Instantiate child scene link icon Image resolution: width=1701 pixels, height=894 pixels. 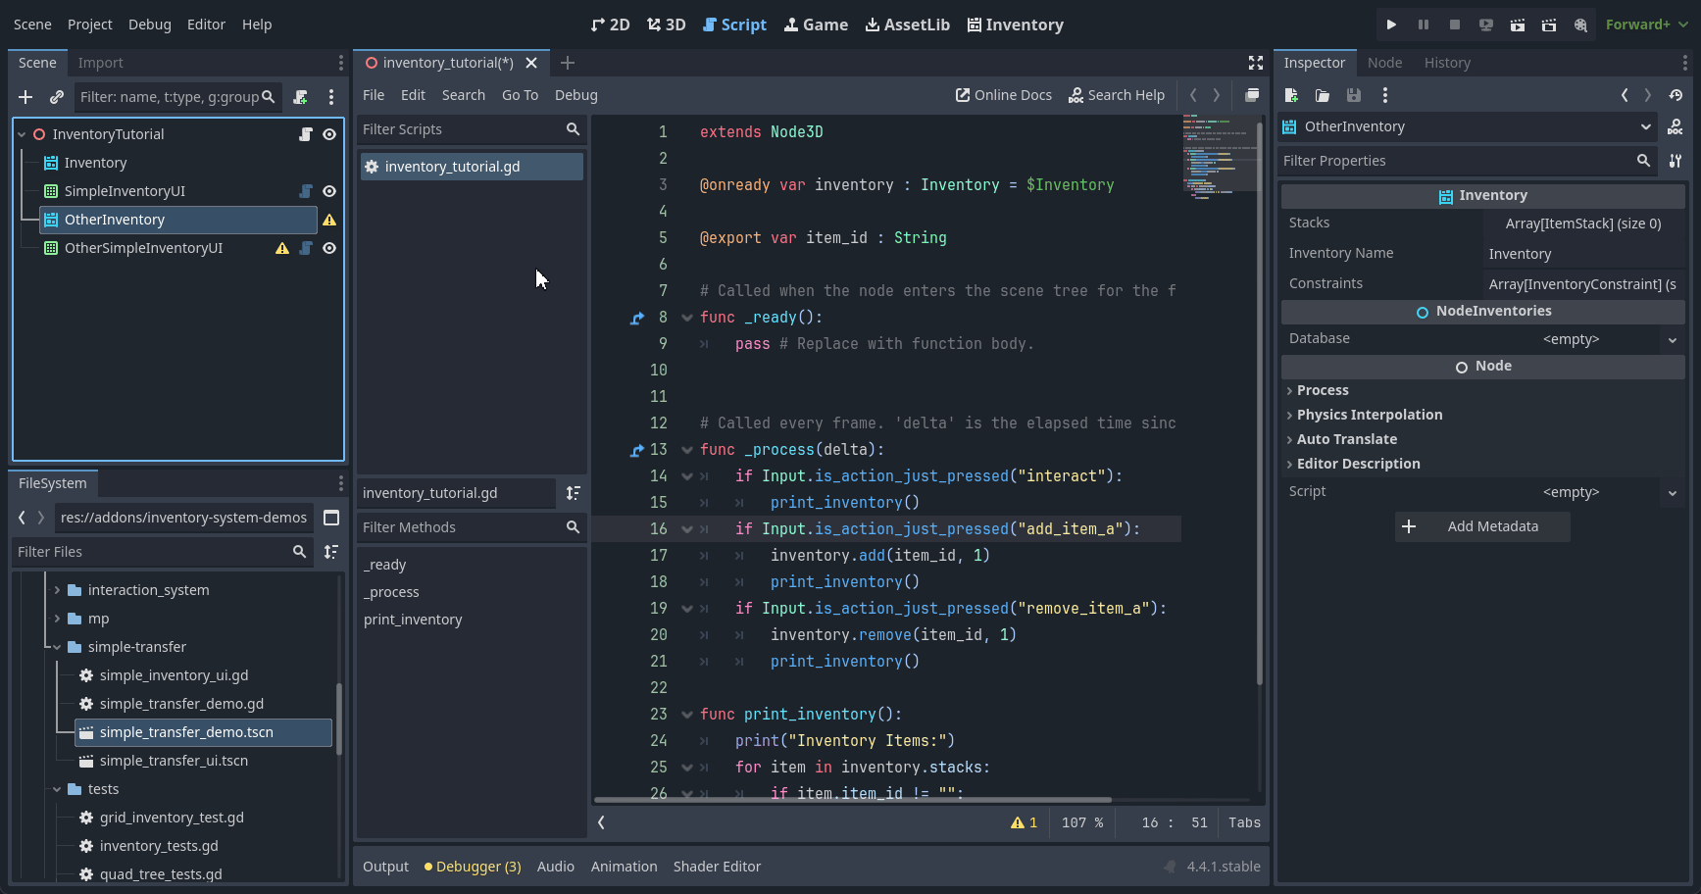point(57,97)
